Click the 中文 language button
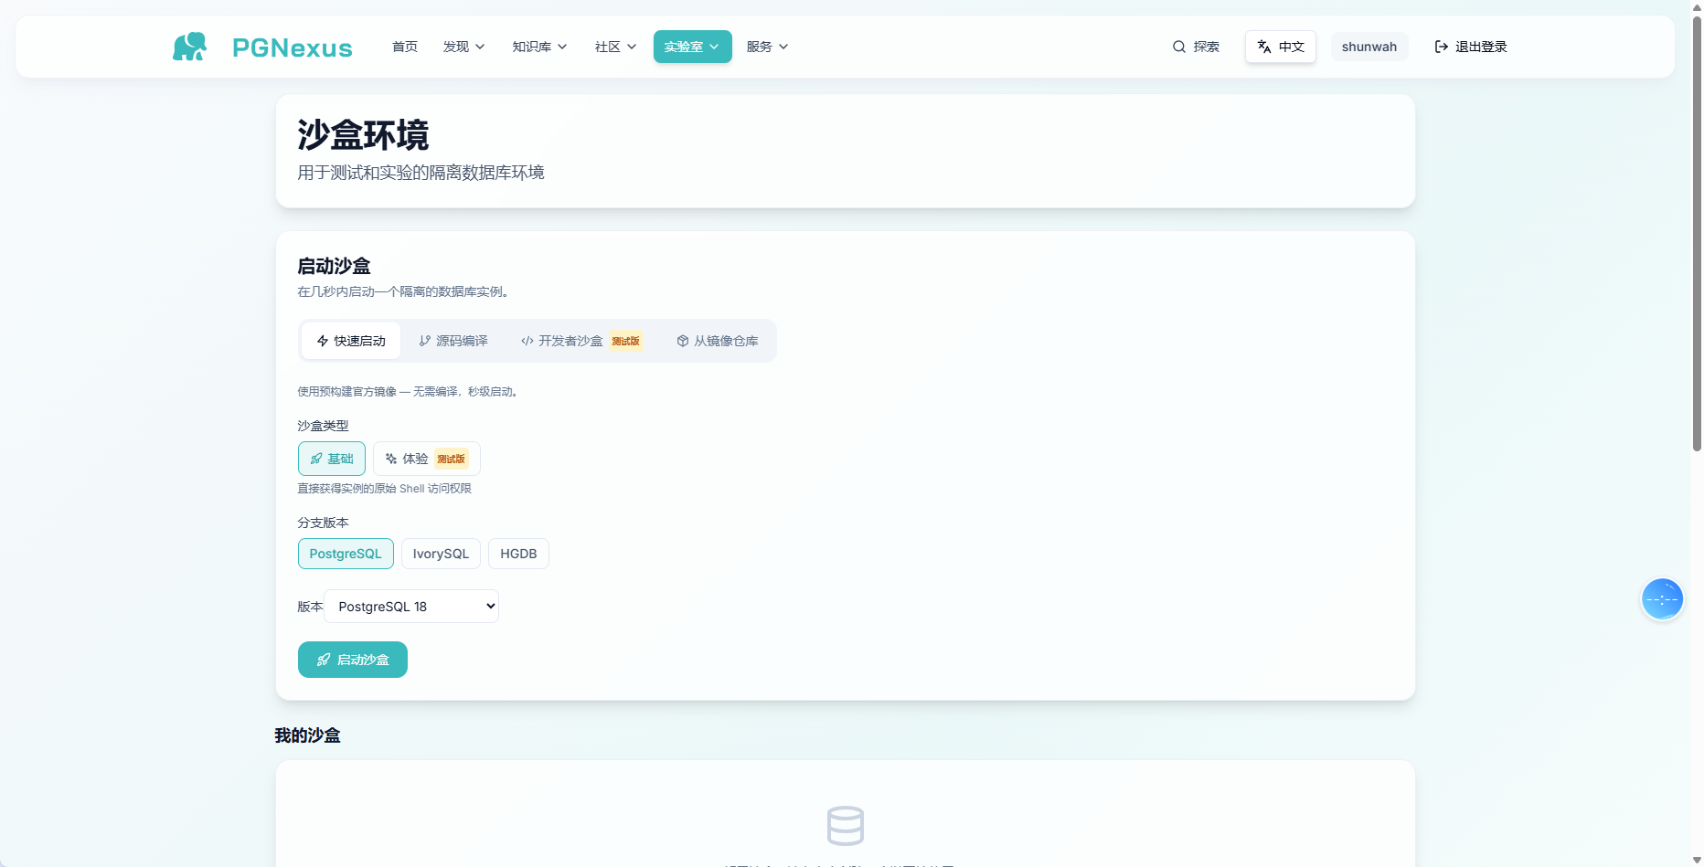Screen dimensions: 1704x867 1281,47
